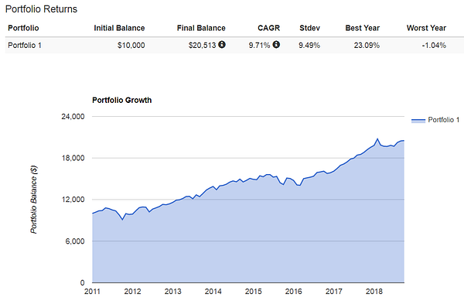The height and width of the screenshot is (301, 464).
Task: Click the Best Year column header
Action: pyautogui.click(x=363, y=28)
